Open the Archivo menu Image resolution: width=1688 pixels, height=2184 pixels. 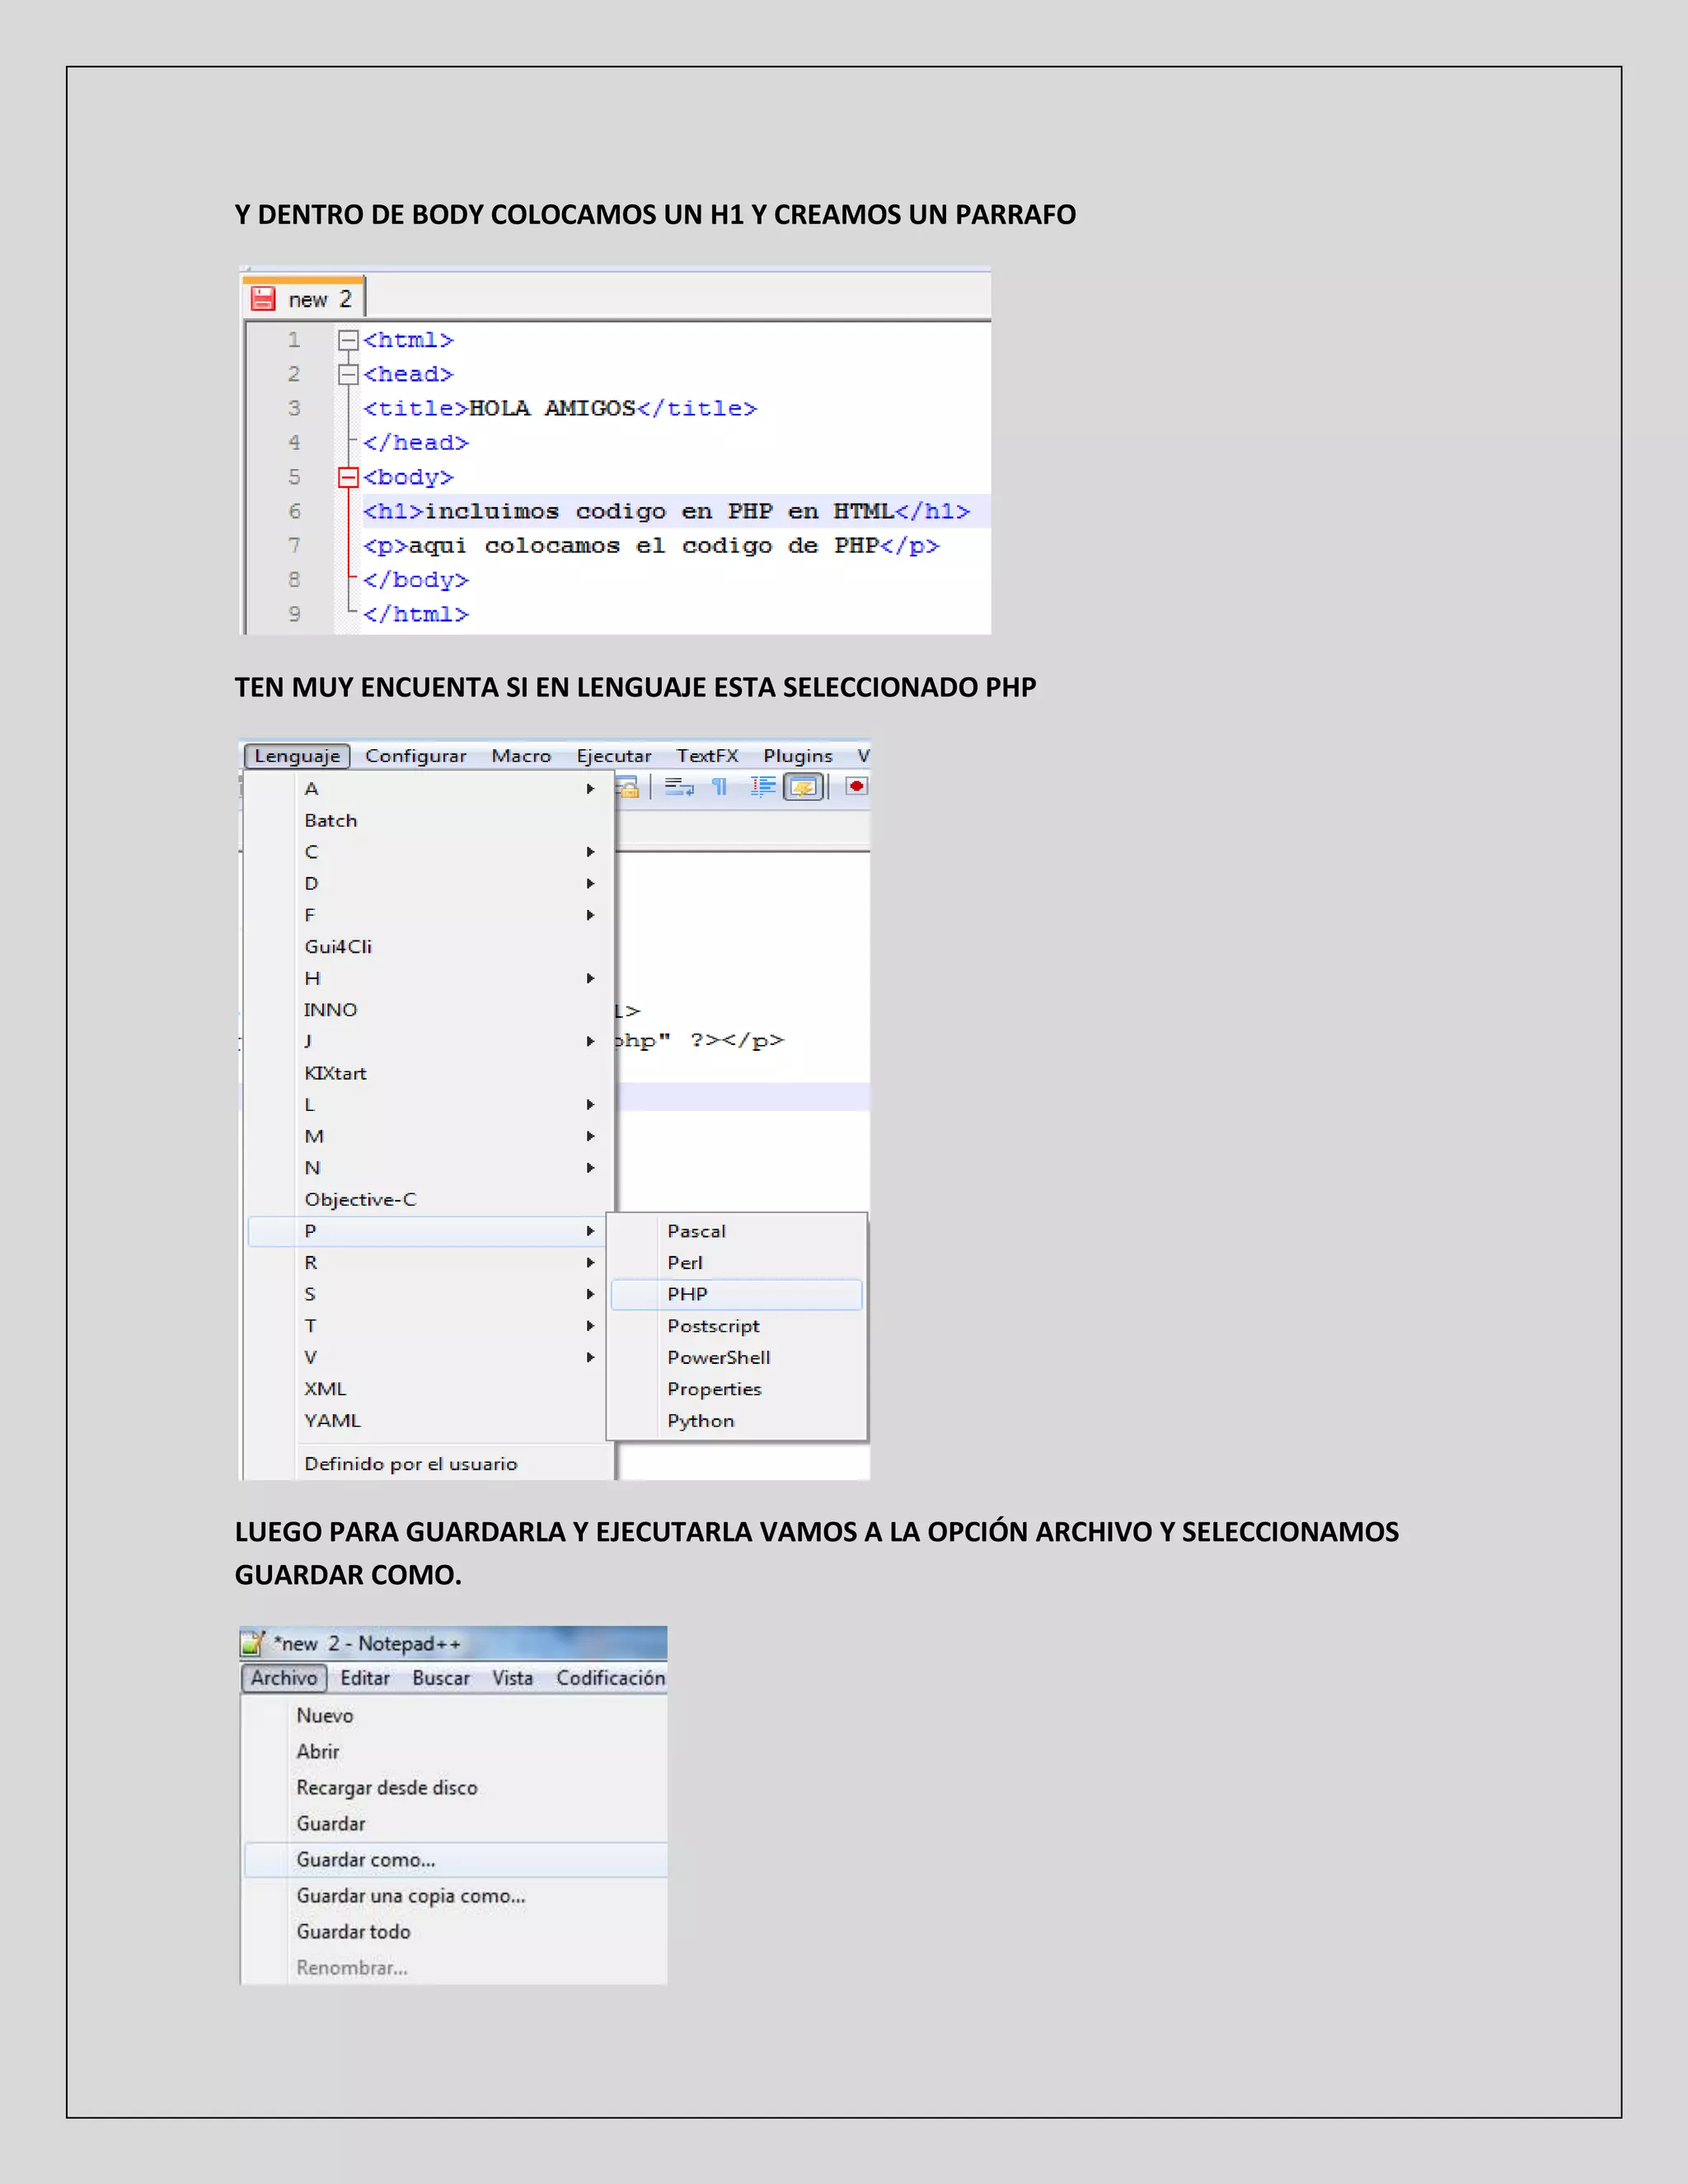[284, 1678]
